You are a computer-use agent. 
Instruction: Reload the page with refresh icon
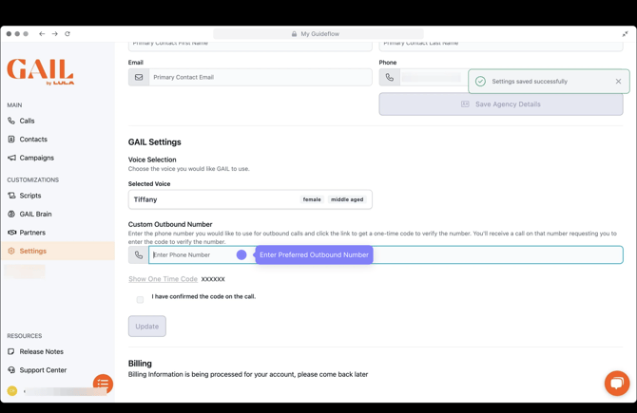(x=68, y=33)
